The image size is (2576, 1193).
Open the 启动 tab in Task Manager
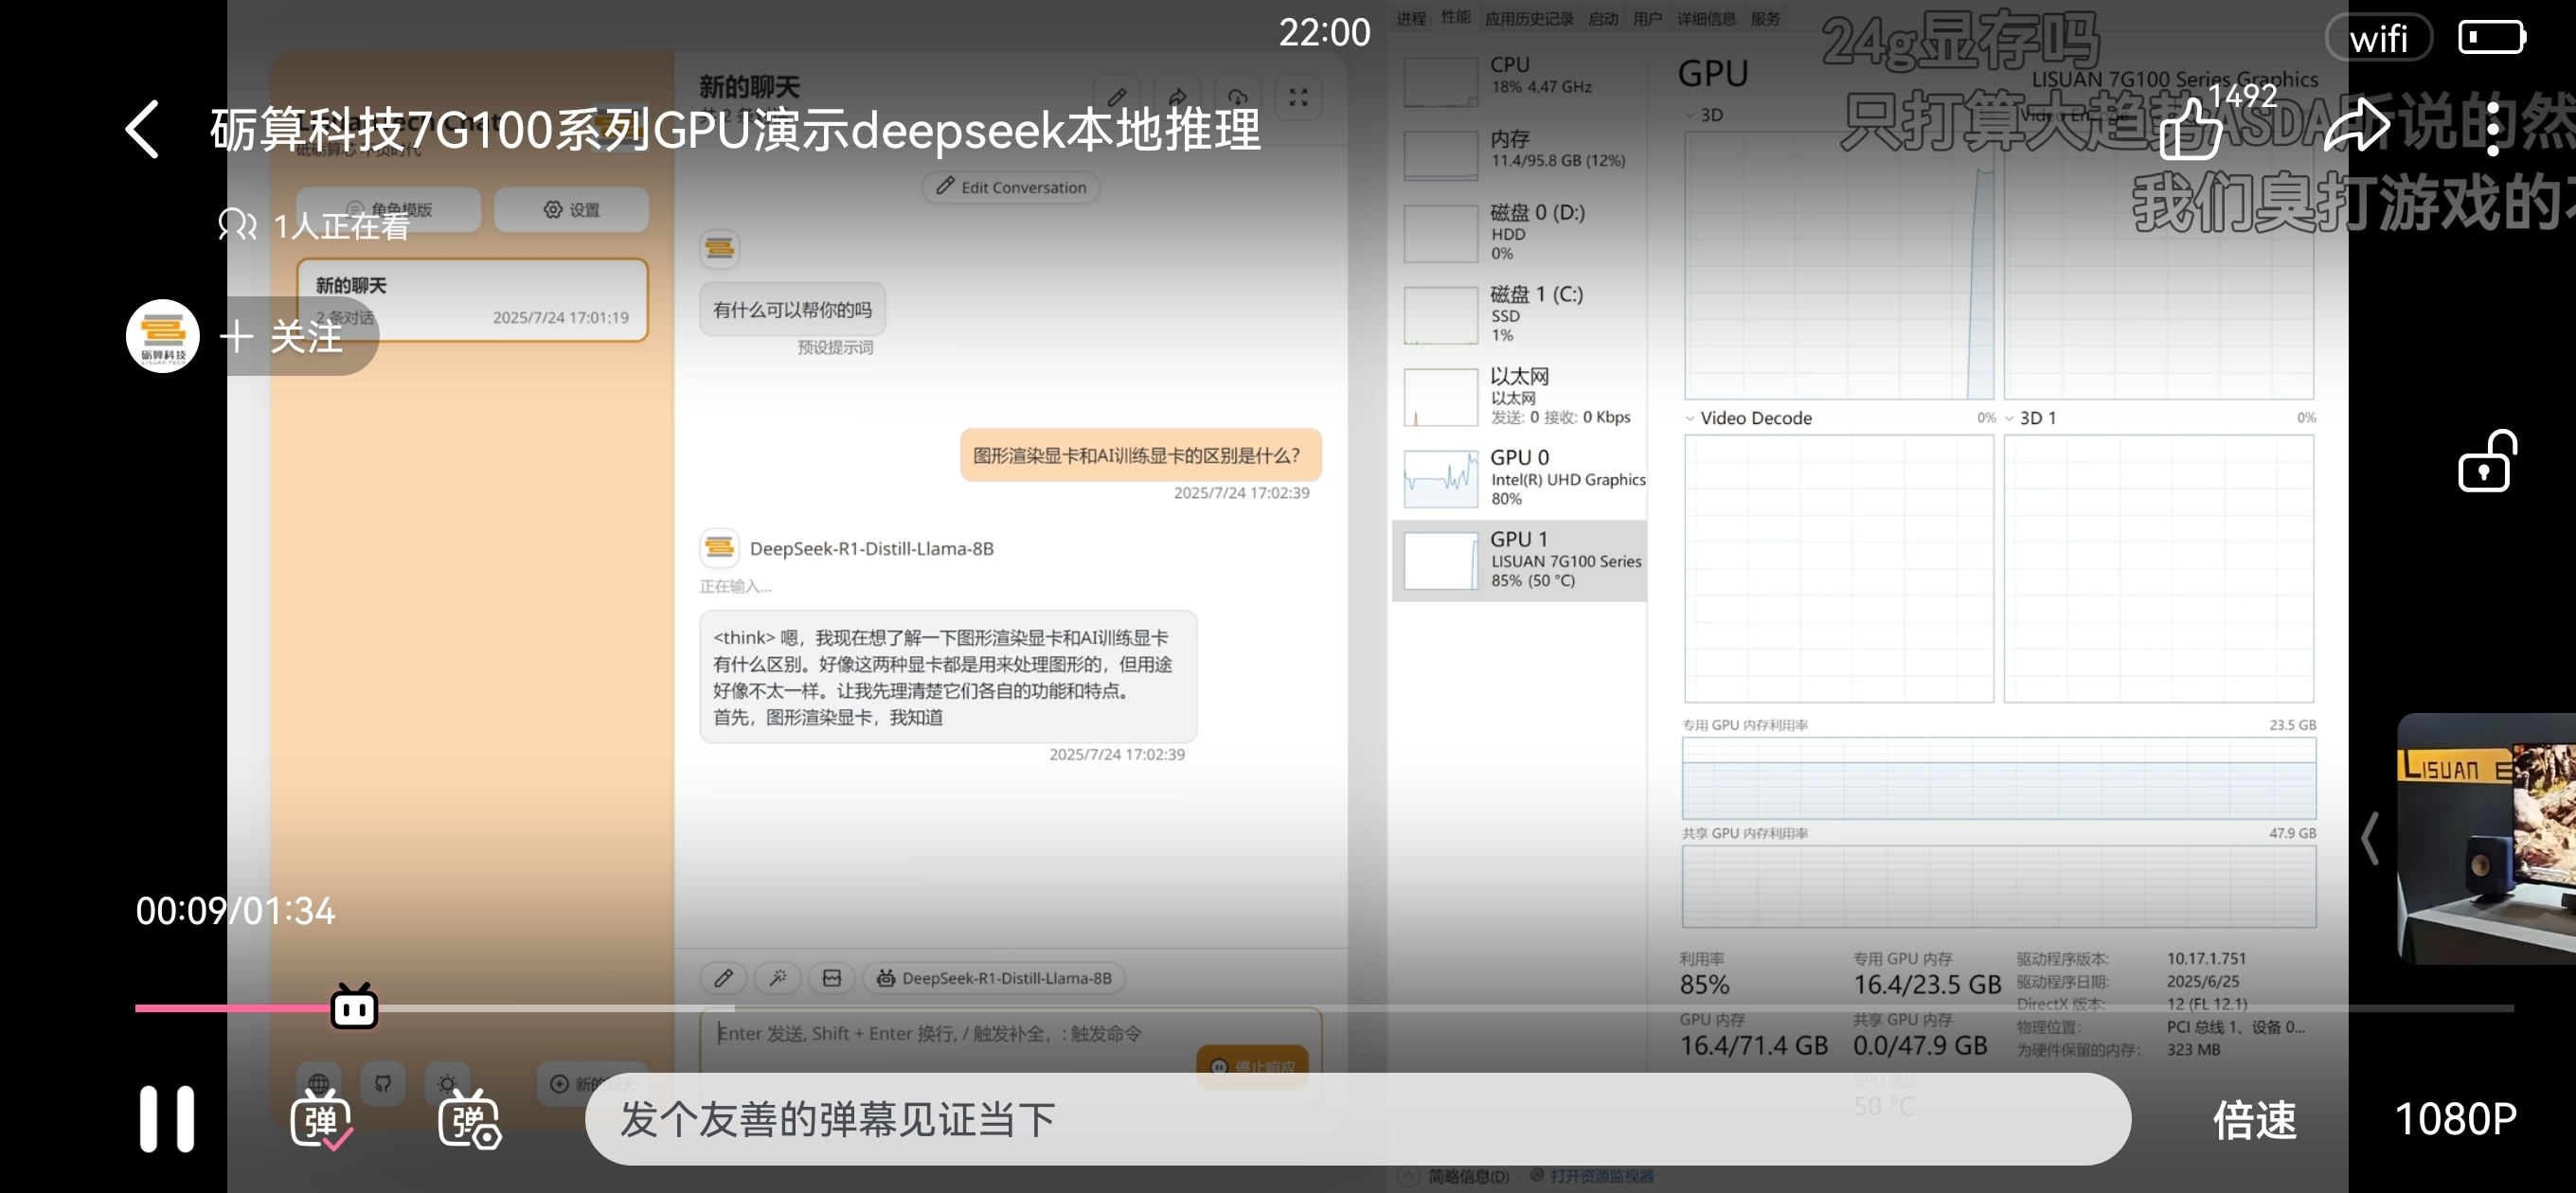tap(1603, 18)
